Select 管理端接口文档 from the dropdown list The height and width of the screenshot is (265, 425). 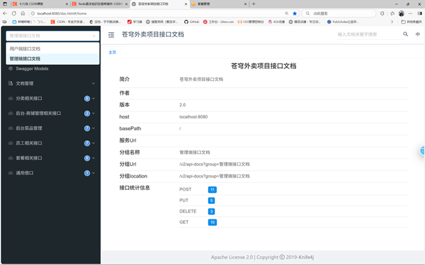(x=53, y=59)
